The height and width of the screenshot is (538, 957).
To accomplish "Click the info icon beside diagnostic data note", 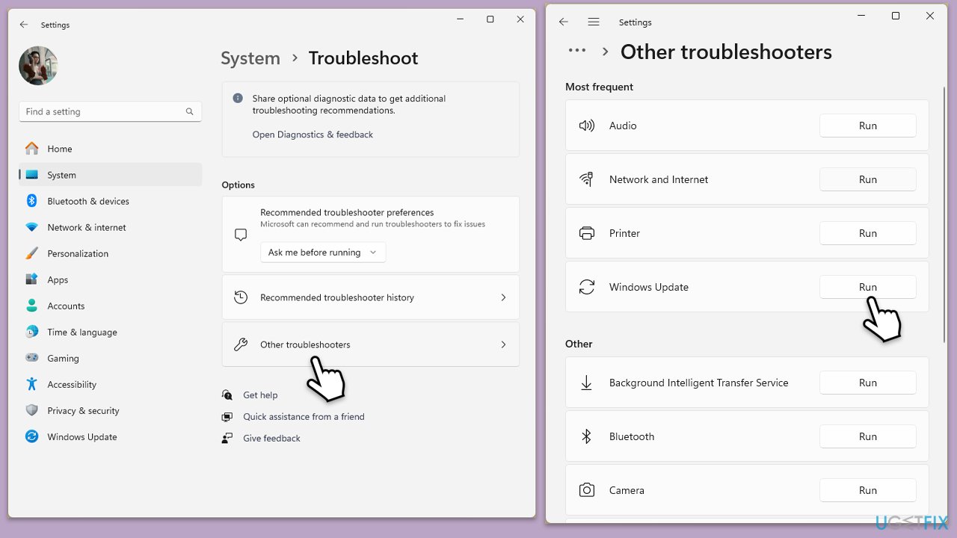I will pos(238,98).
